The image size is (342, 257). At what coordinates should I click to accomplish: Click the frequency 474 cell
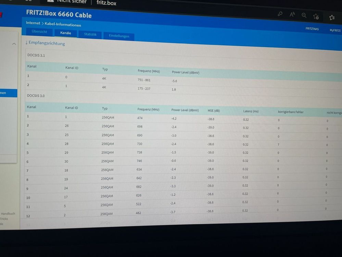point(140,118)
